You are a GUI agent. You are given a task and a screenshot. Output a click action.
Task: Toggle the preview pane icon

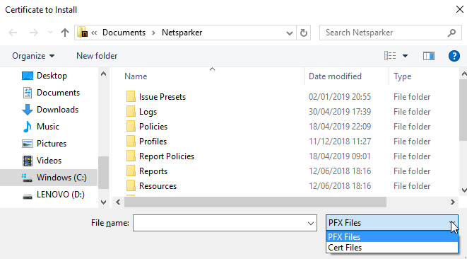tap(429, 56)
